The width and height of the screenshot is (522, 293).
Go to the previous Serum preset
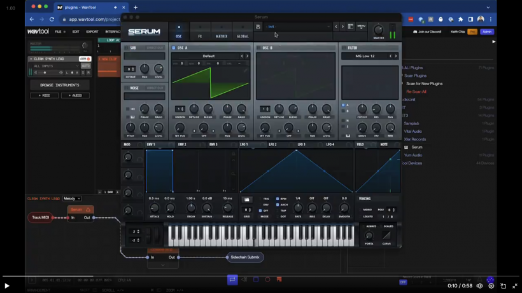[336, 27]
